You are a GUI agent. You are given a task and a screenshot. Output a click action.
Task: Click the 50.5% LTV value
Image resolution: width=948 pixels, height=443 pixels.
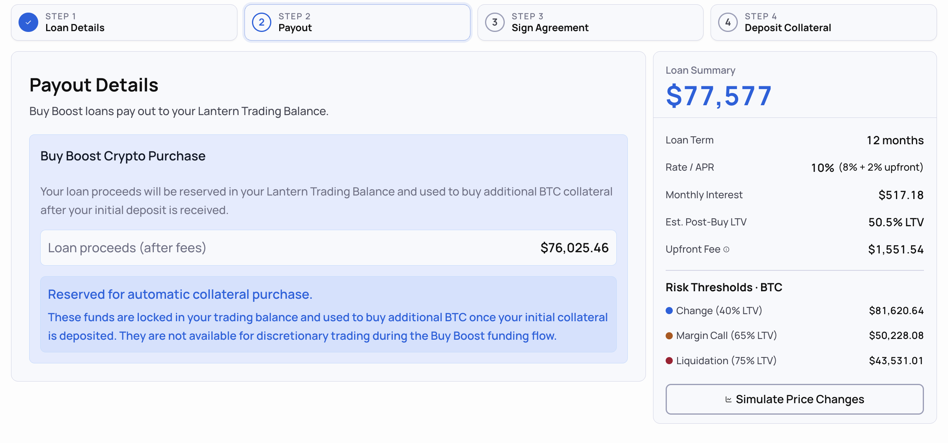click(896, 222)
